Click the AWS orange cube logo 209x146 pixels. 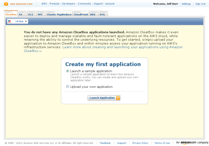[6, 4]
